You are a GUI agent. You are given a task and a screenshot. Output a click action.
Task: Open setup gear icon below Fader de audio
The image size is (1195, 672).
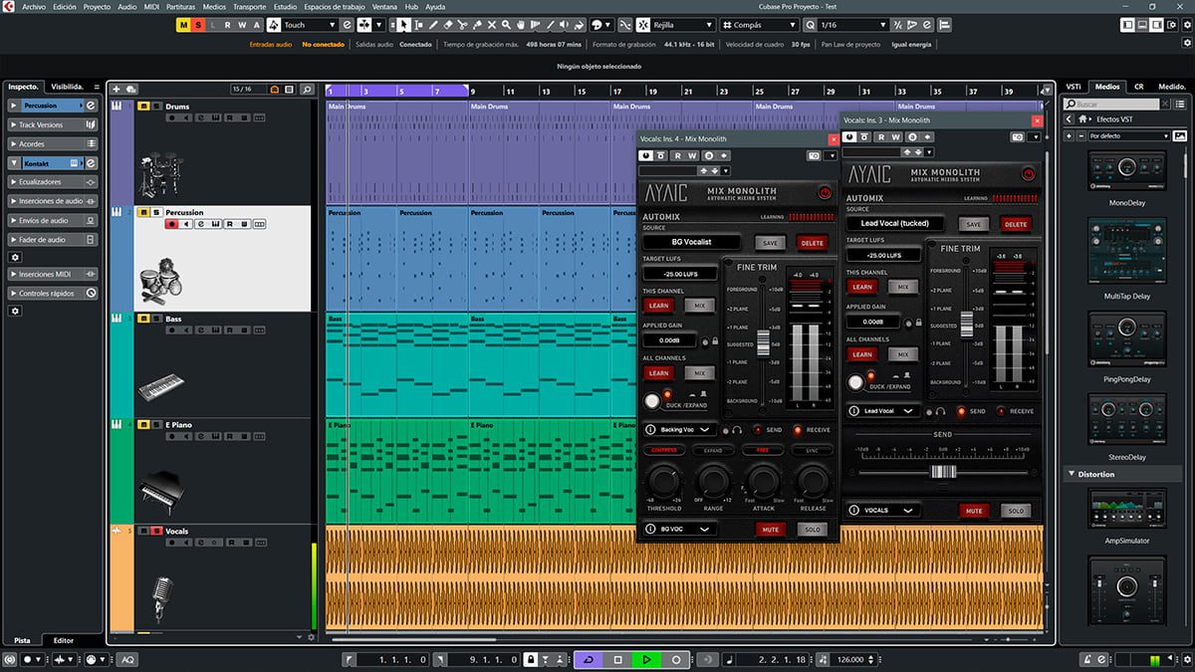15,257
